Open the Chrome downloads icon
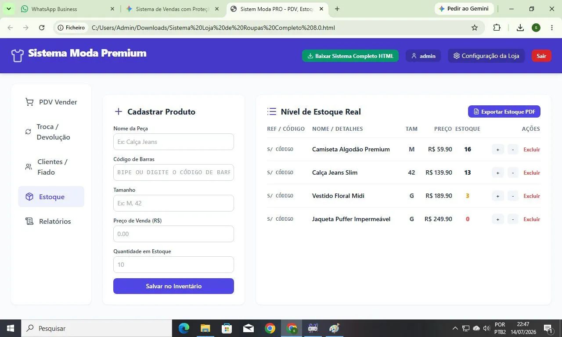The height and width of the screenshot is (337, 562). (x=520, y=28)
